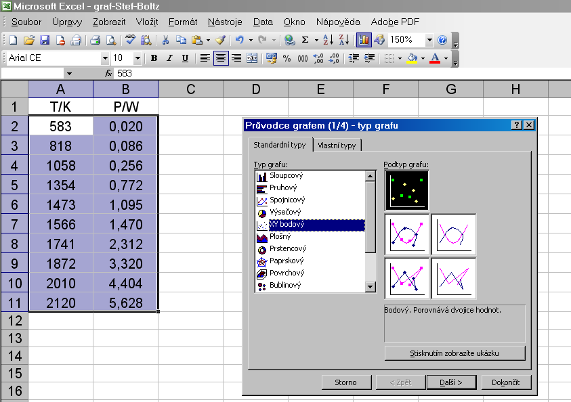Click the Dokončit button
Image resolution: width=571 pixels, height=402 pixels.
[505, 382]
